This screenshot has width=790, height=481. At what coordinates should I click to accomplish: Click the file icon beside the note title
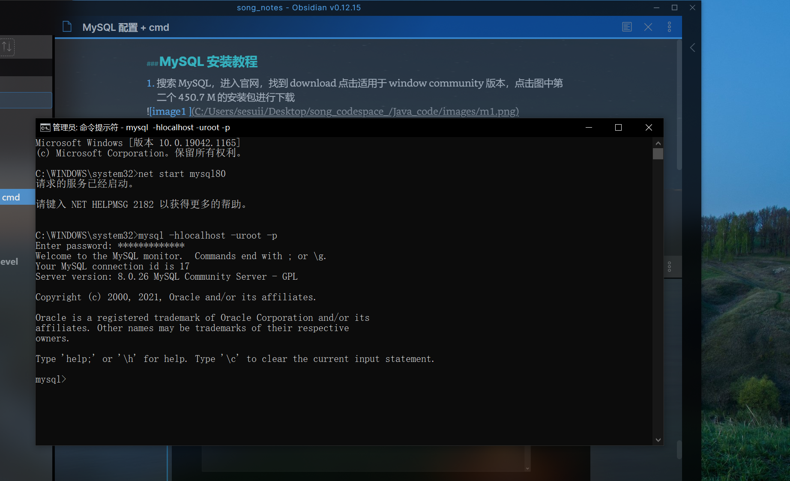point(67,27)
